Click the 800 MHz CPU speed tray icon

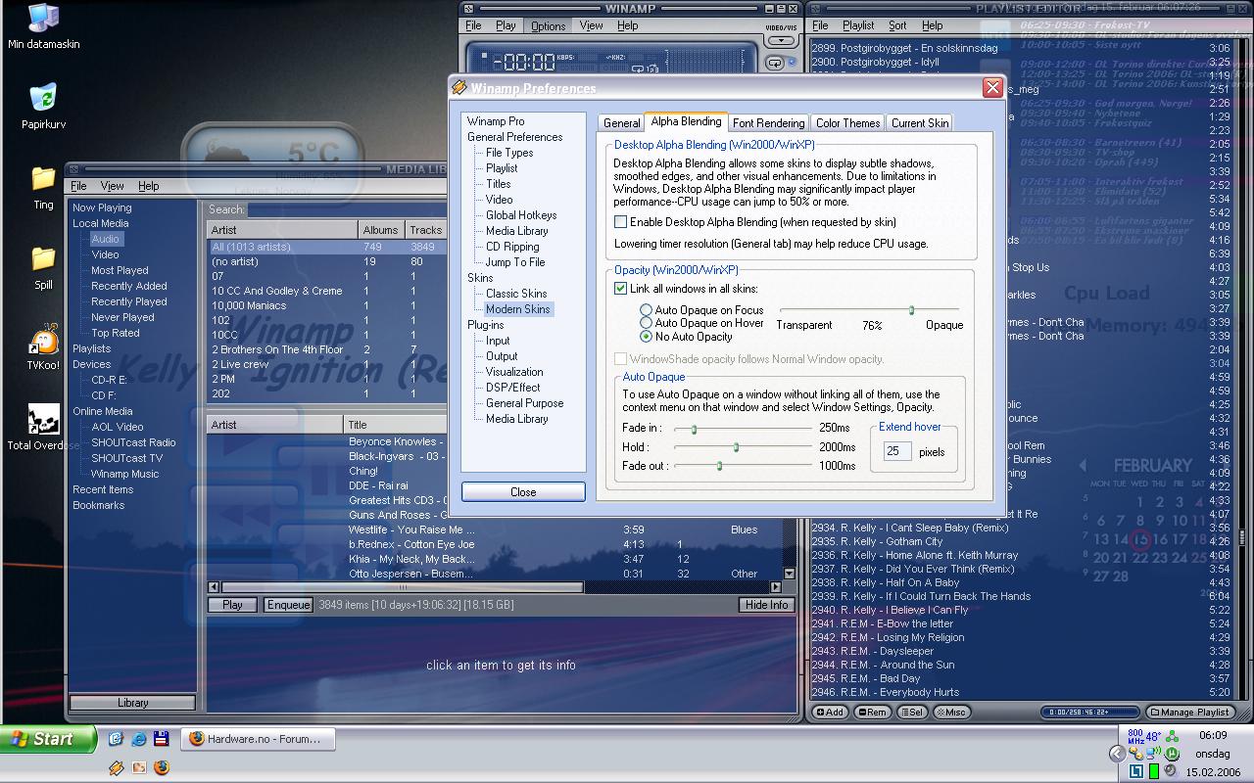tap(1136, 736)
